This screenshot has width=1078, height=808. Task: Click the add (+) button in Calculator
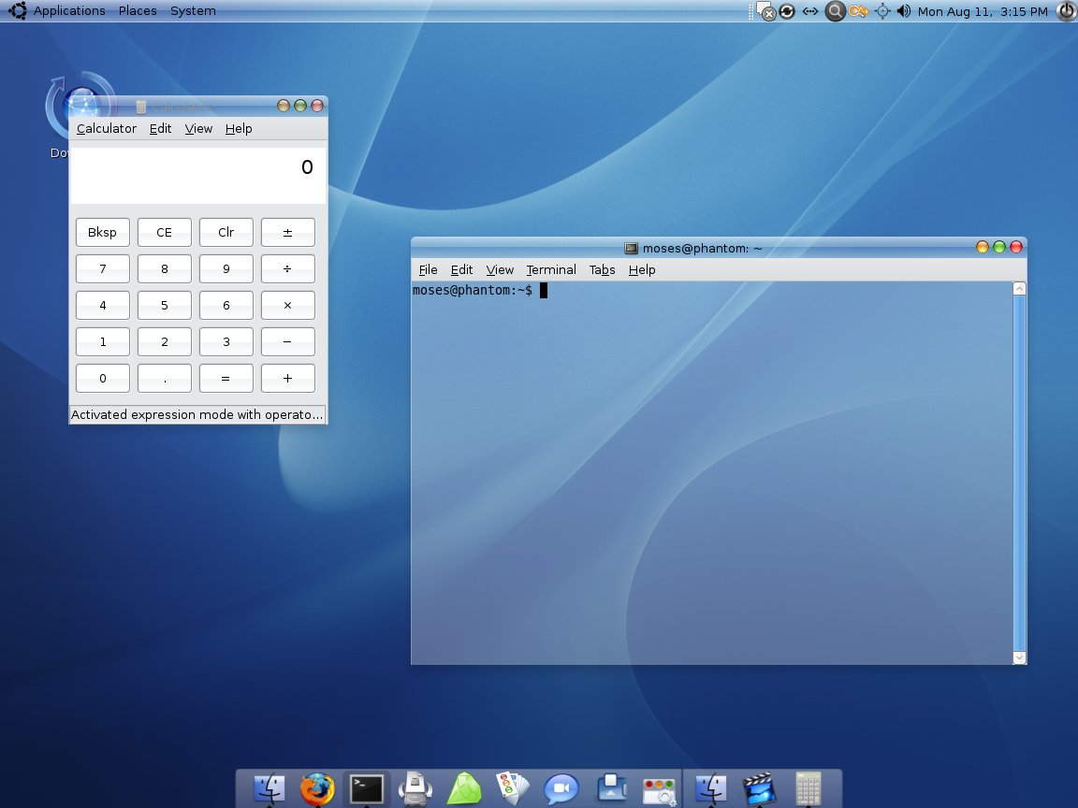point(288,378)
